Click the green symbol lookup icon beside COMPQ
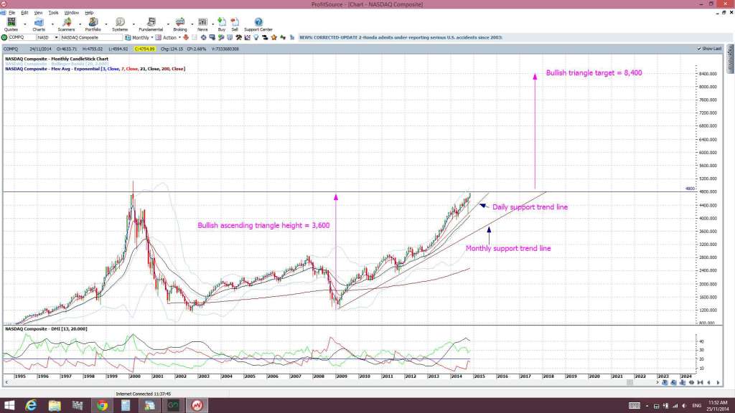This screenshot has height=413, width=735. [4, 37]
